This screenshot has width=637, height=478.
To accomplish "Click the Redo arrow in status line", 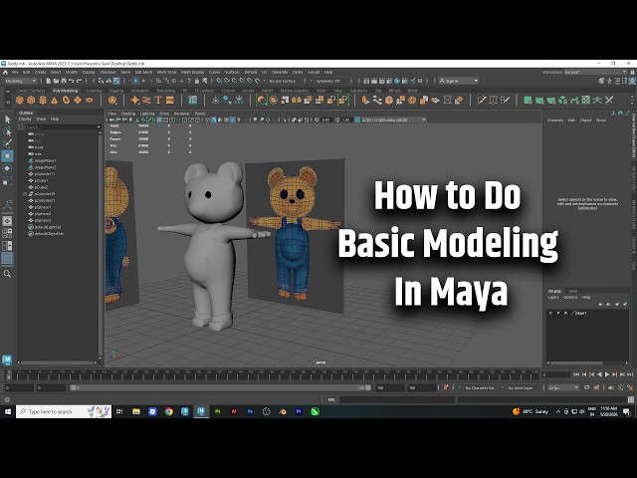I will (80, 81).
